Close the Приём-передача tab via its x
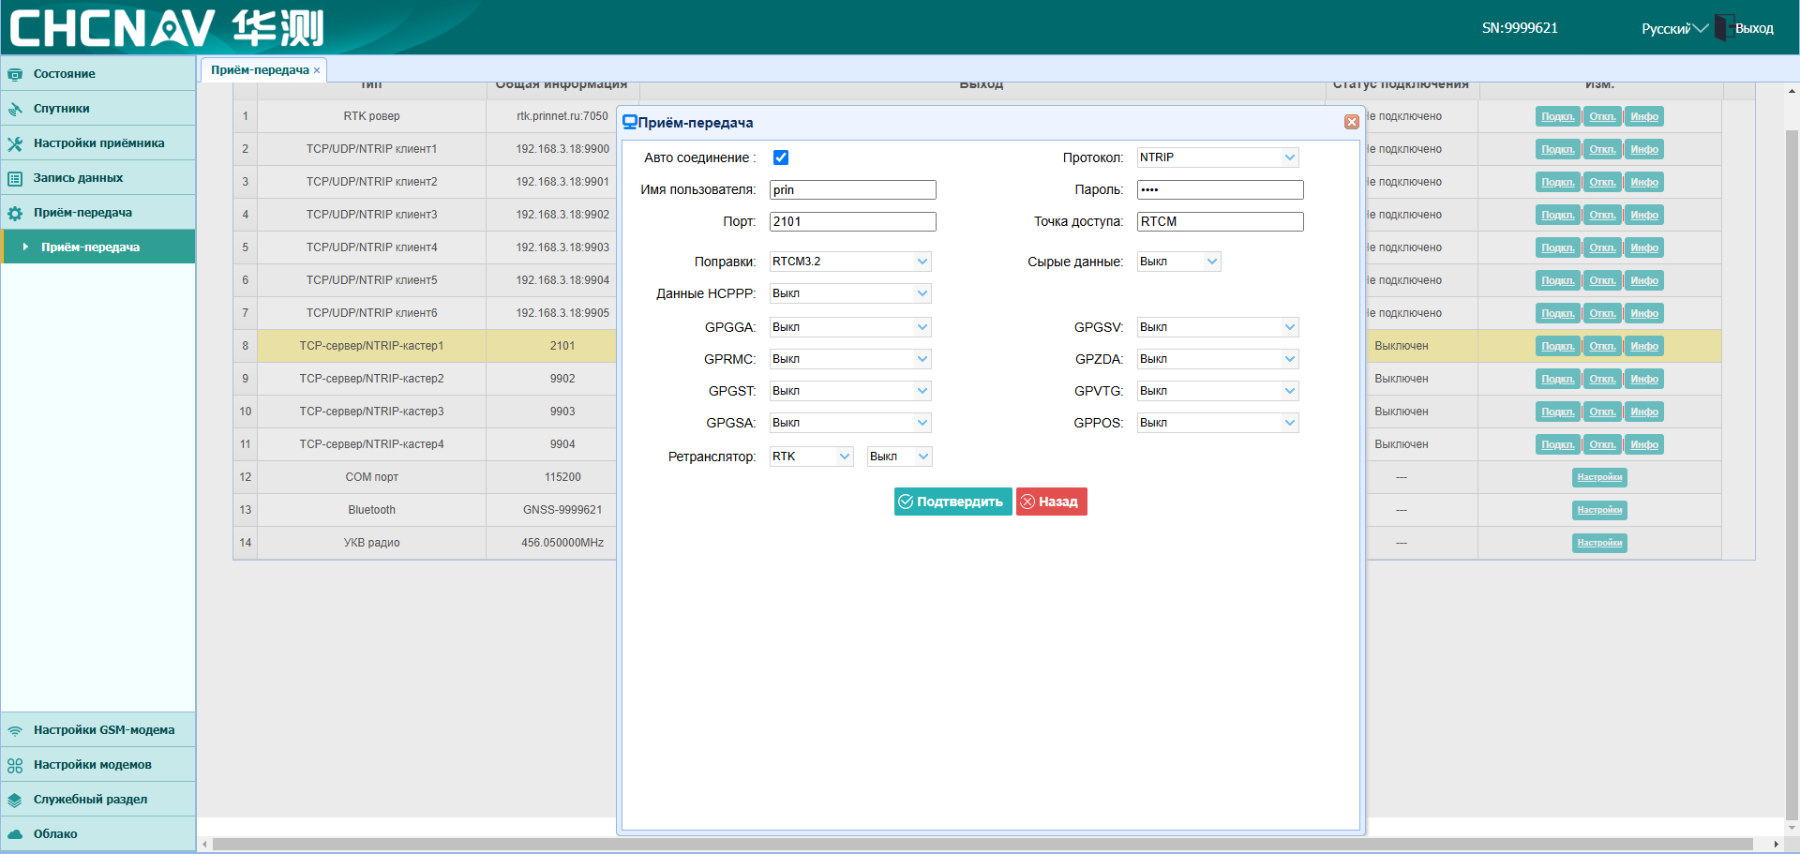The image size is (1800, 854). (317, 70)
